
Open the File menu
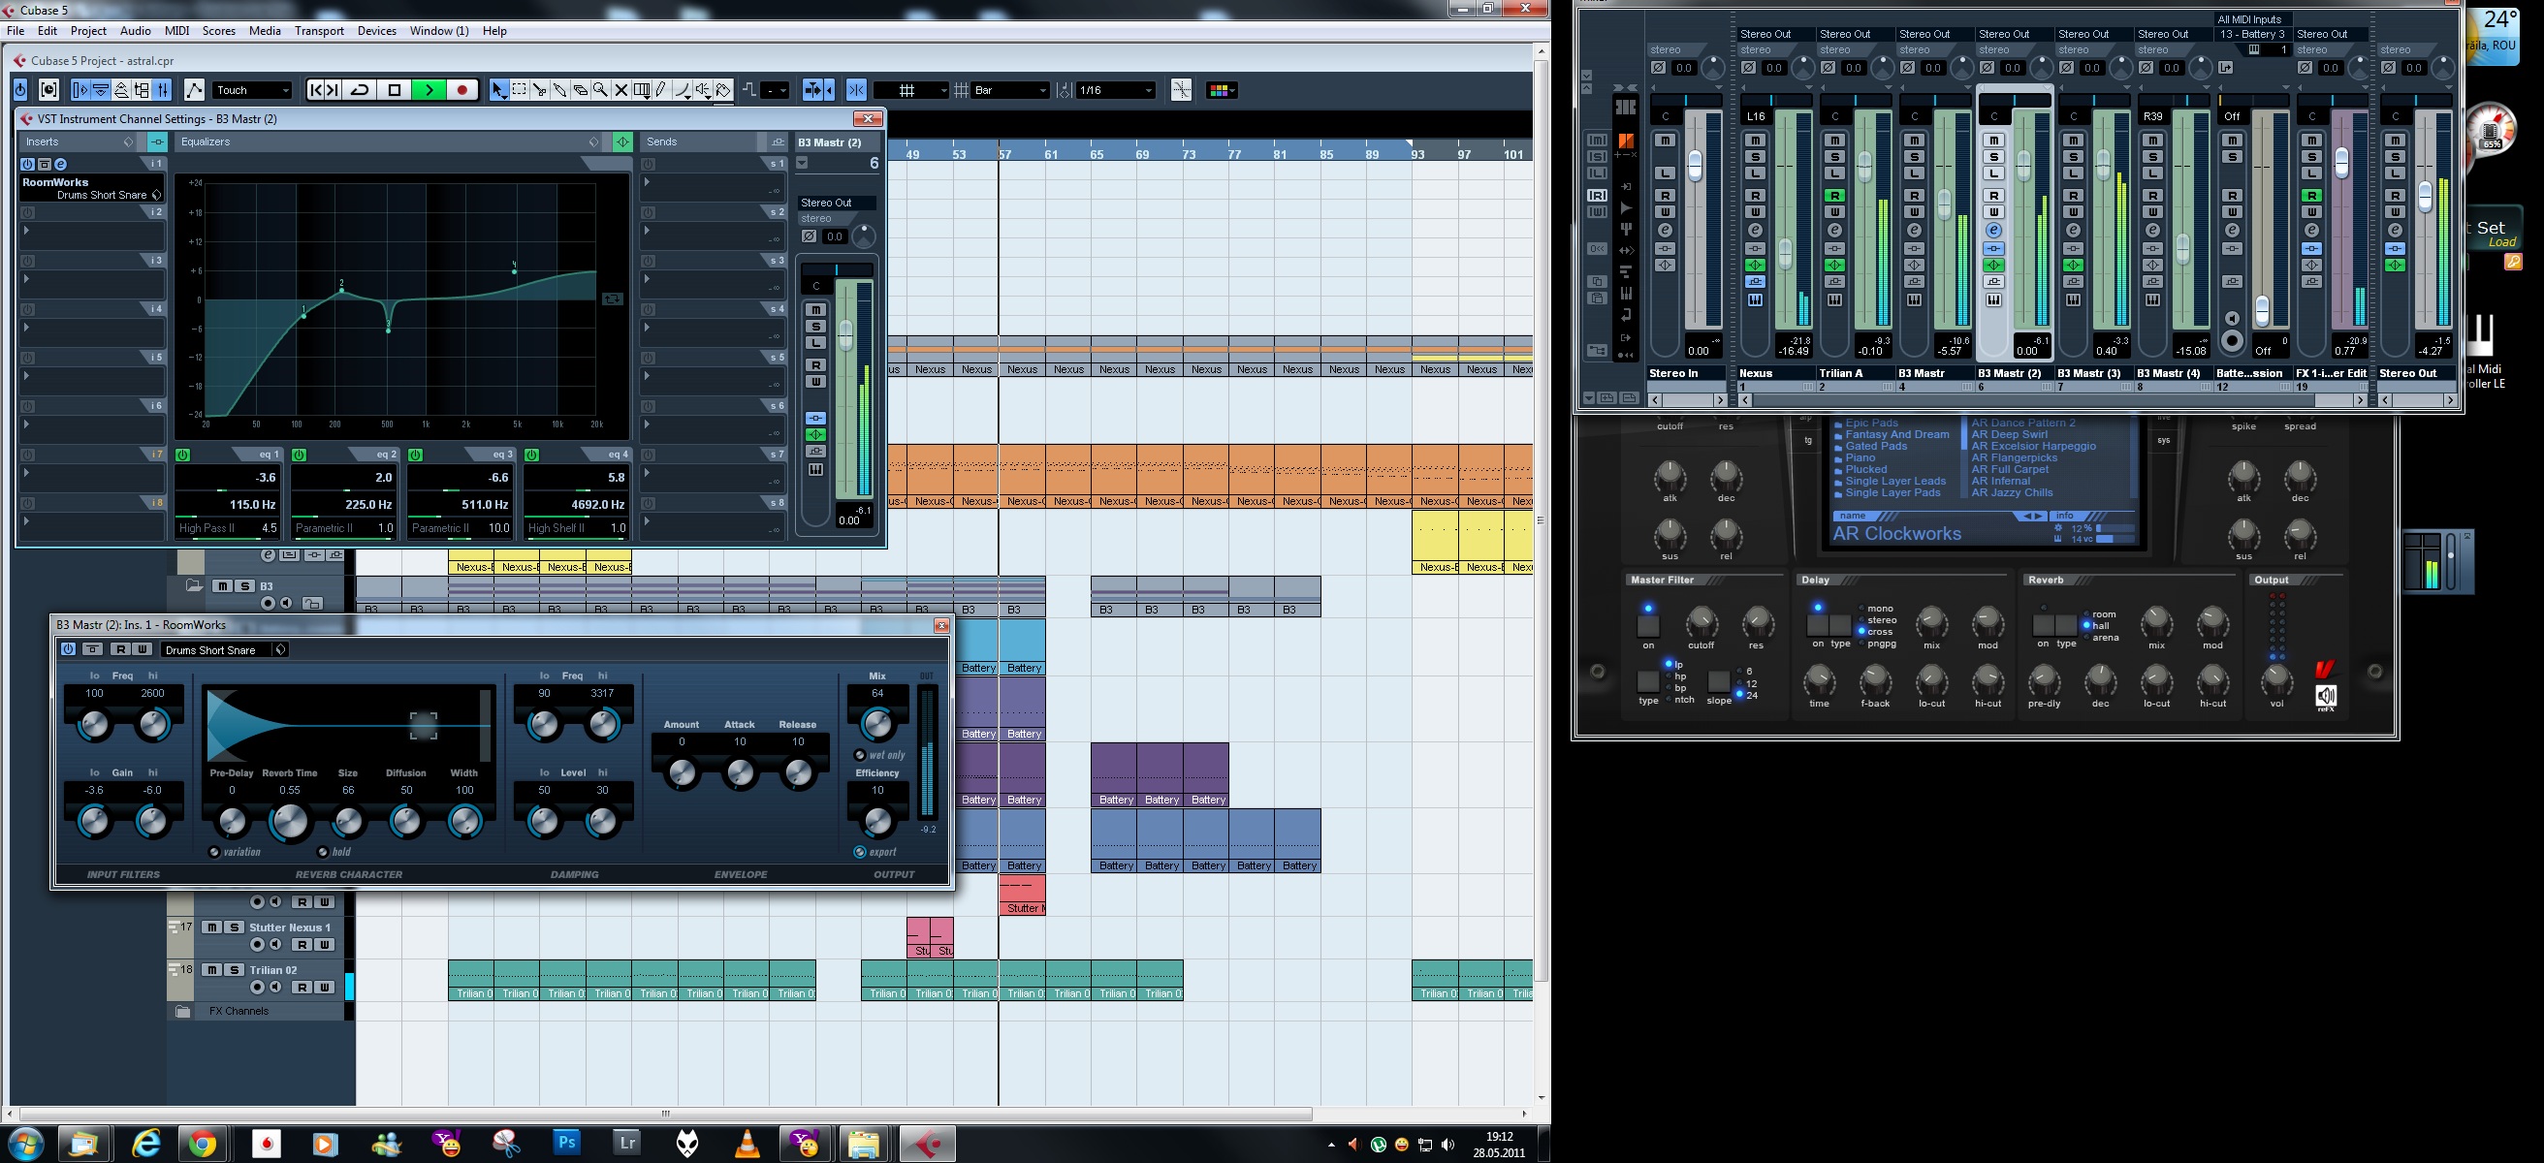16,31
